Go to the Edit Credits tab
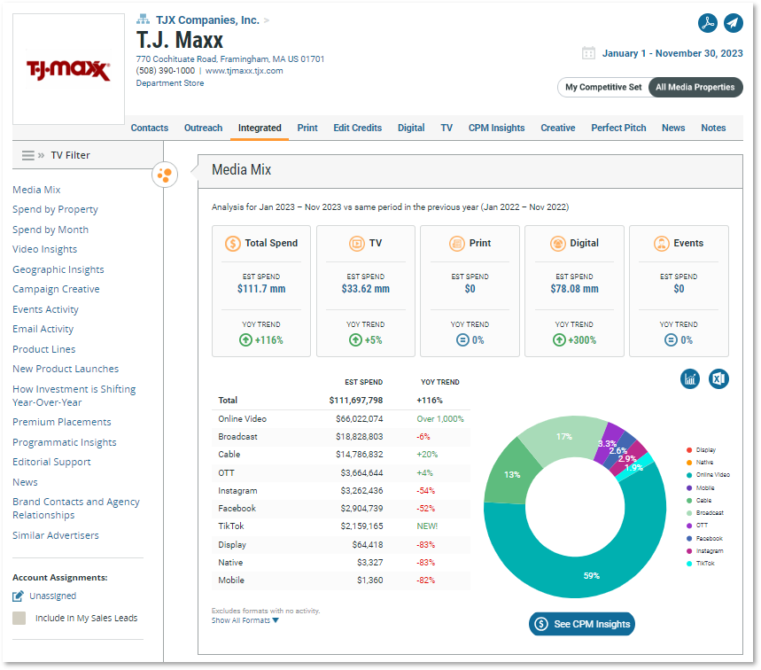This screenshot has width=761, height=670. tap(358, 128)
